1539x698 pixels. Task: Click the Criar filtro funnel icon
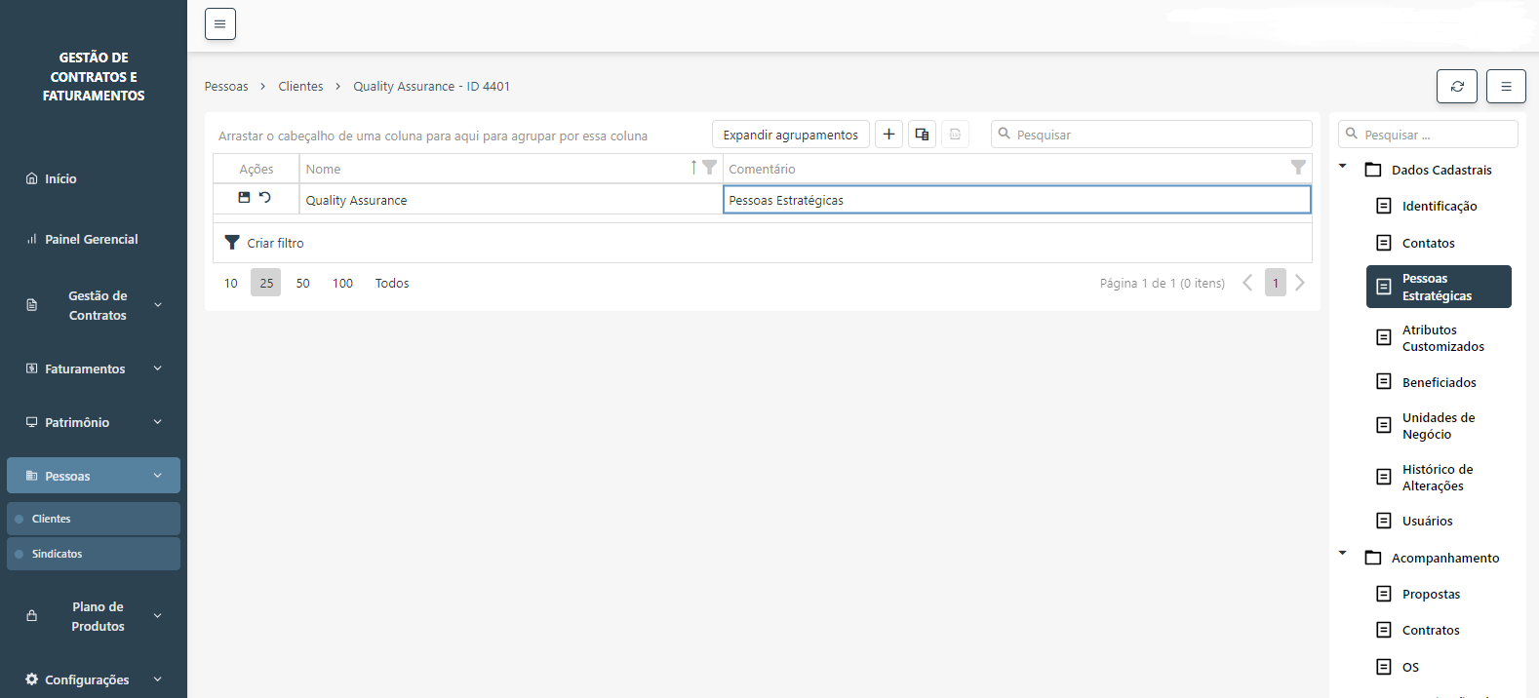coord(232,243)
